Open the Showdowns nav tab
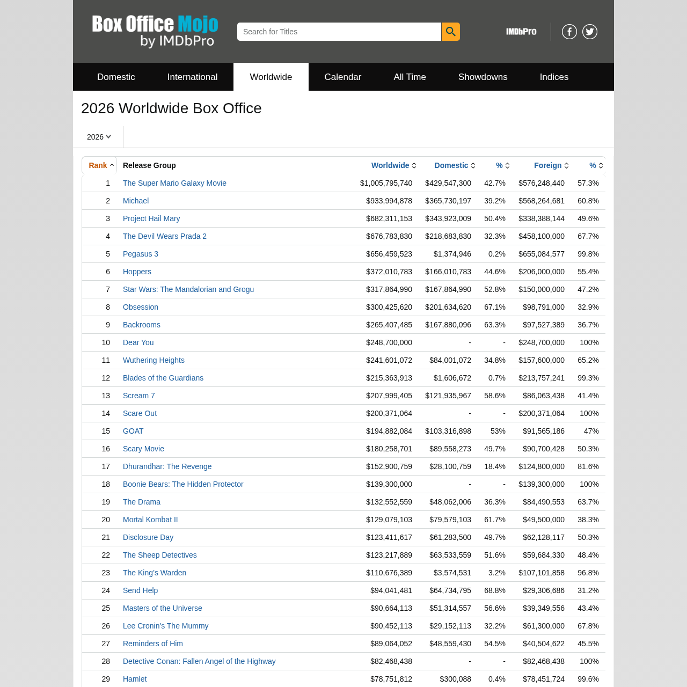The image size is (687, 687). tap(483, 77)
